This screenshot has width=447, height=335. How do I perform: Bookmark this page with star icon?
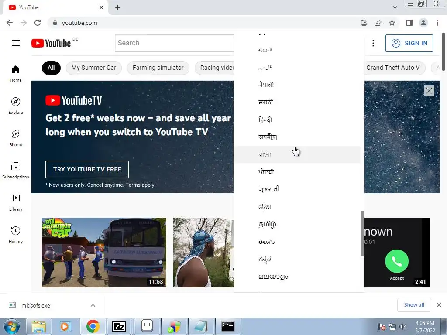[392, 23]
